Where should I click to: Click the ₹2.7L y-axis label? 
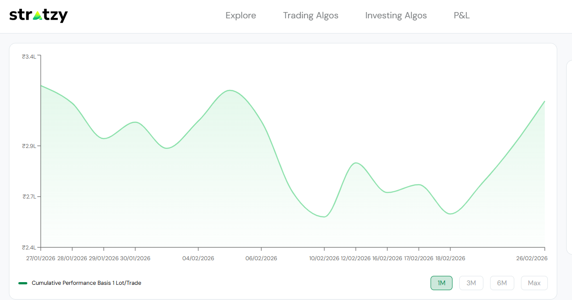(29, 197)
